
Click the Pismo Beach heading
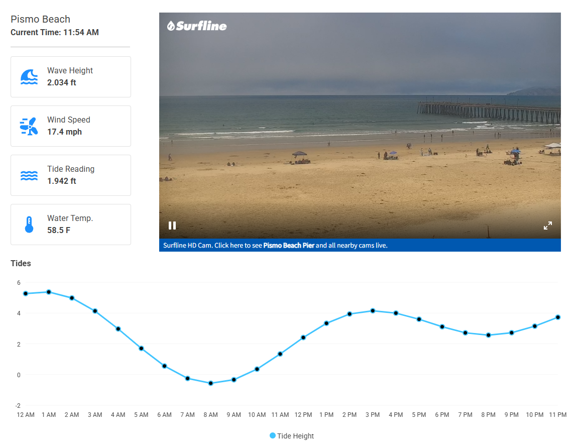point(41,19)
